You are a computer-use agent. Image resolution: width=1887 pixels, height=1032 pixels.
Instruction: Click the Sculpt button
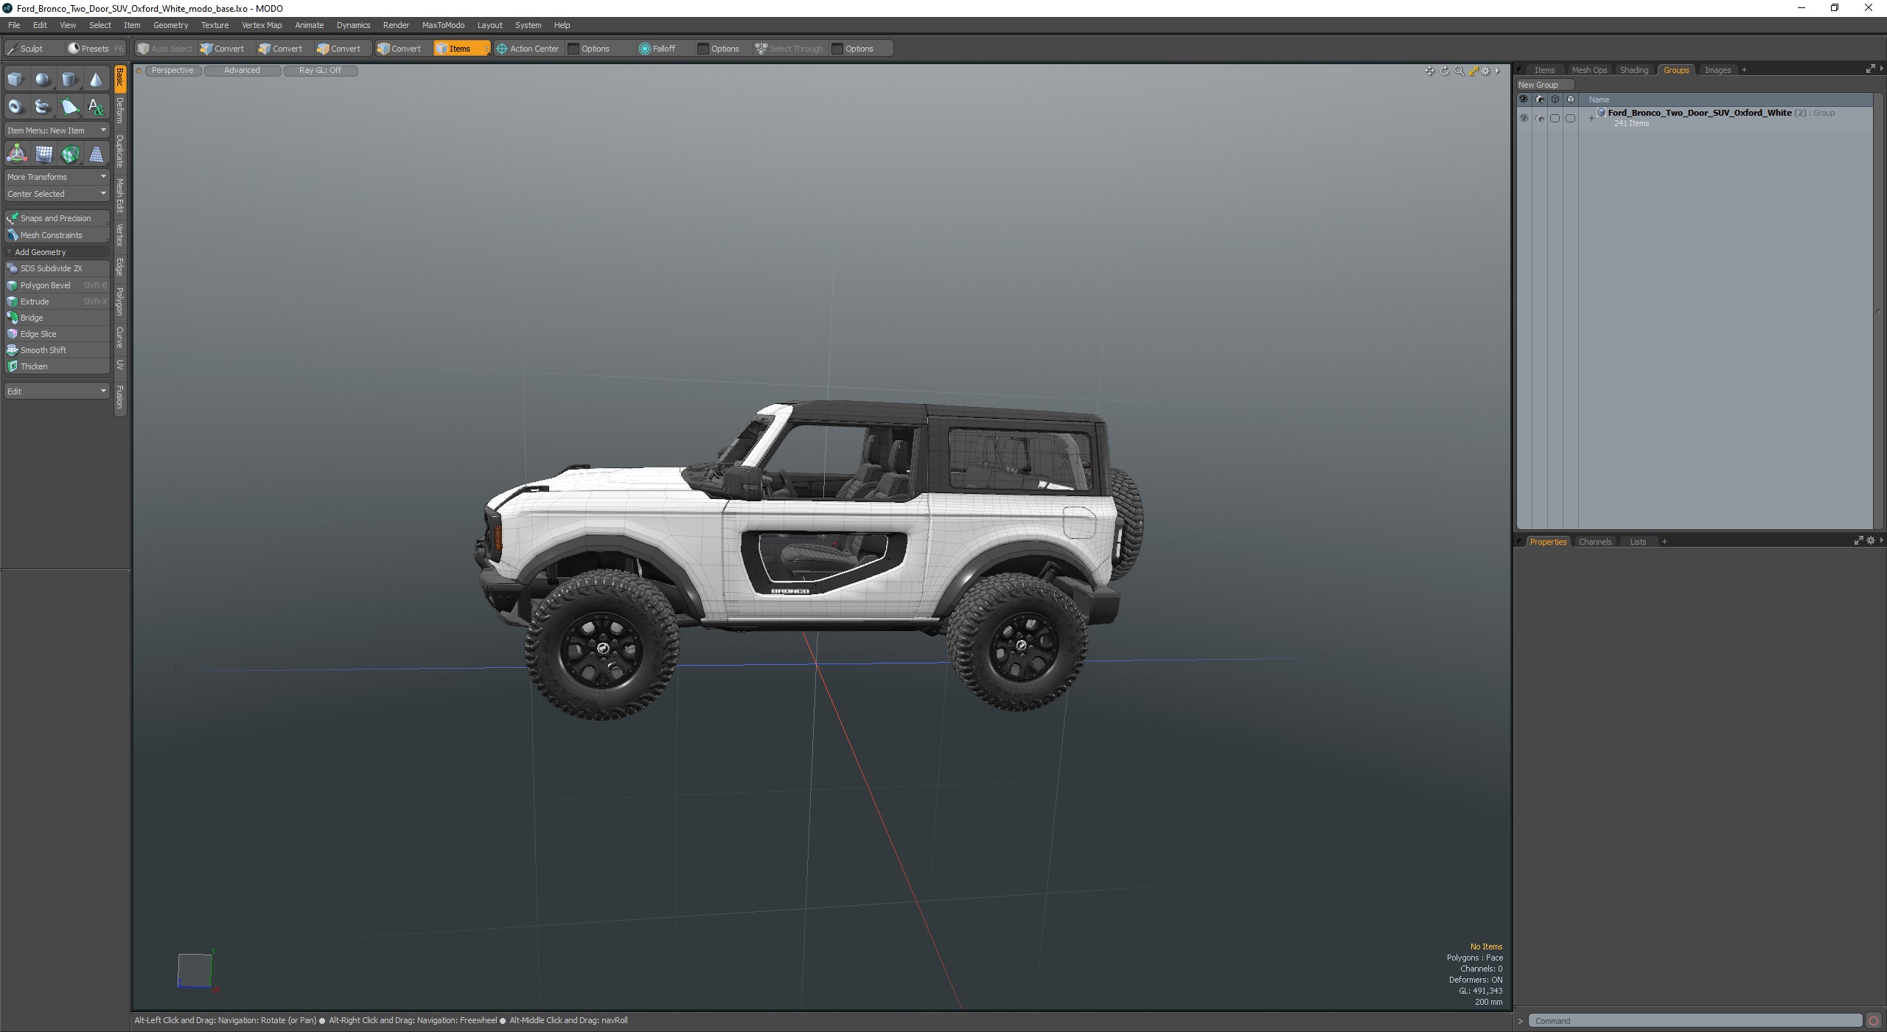tap(32, 49)
